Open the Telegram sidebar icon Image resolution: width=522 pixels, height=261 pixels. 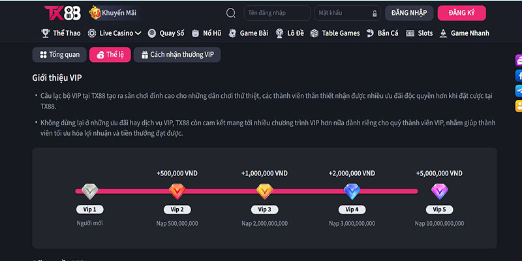[x=518, y=90]
